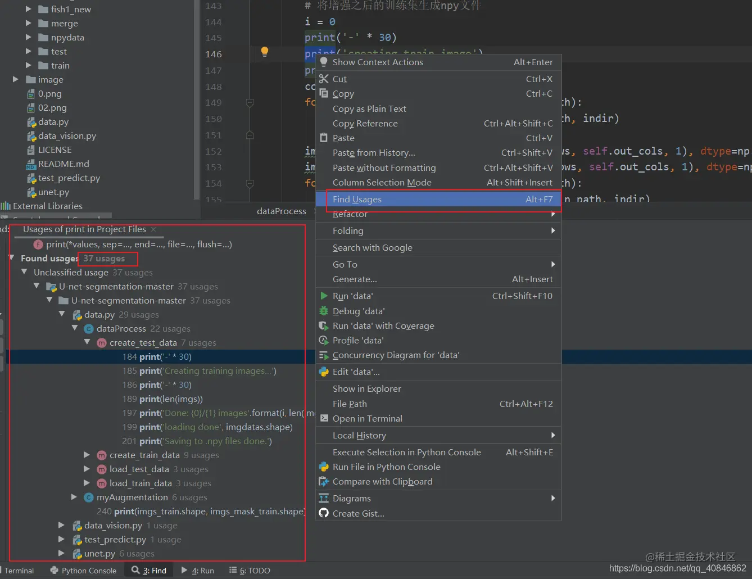752x579 pixels.
Task: Expand the myAugmentation node
Action: [x=74, y=497]
